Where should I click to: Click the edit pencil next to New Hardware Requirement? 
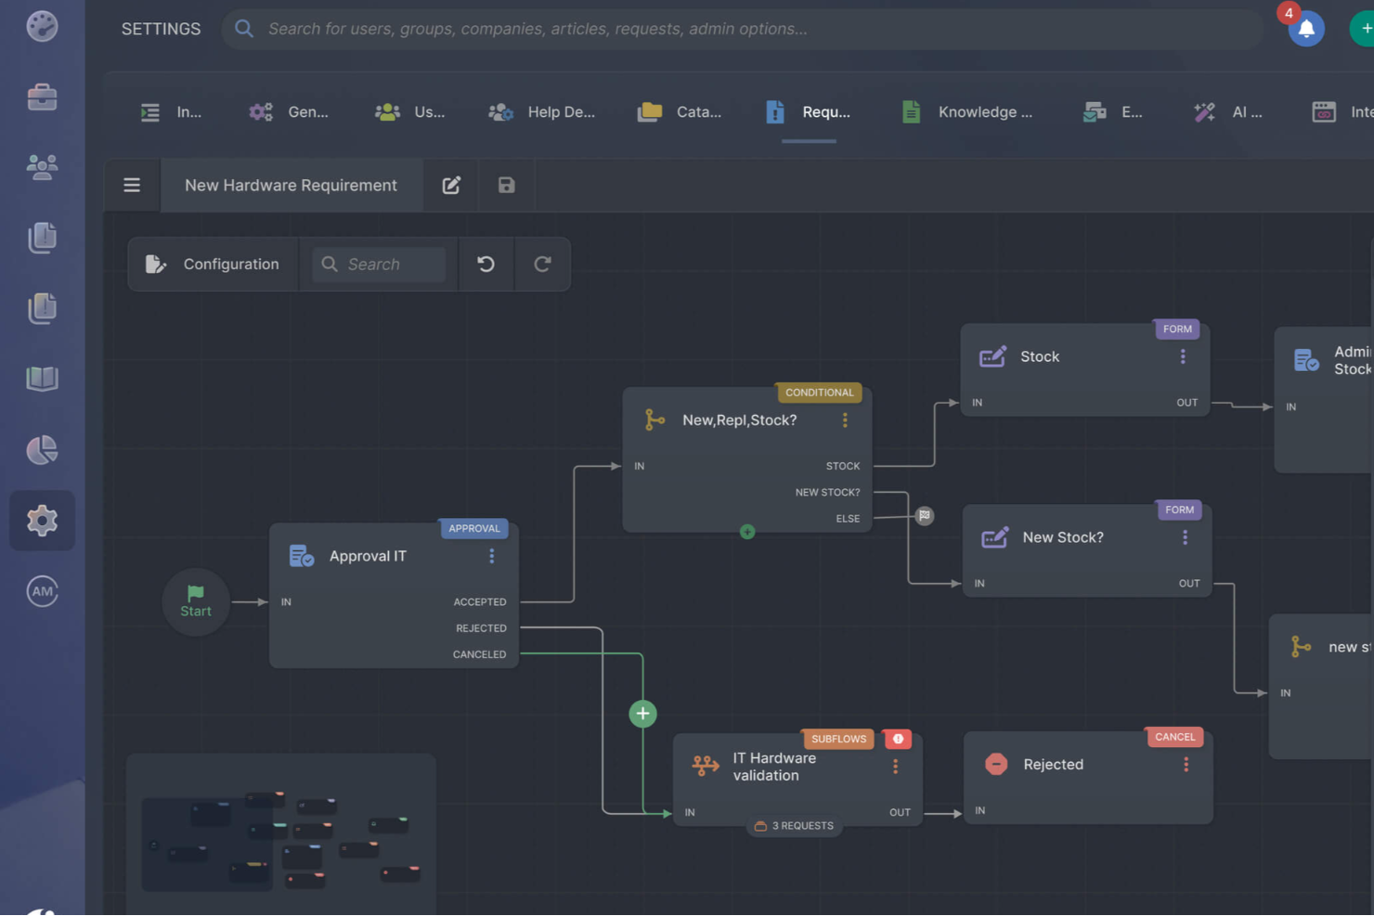coord(451,185)
